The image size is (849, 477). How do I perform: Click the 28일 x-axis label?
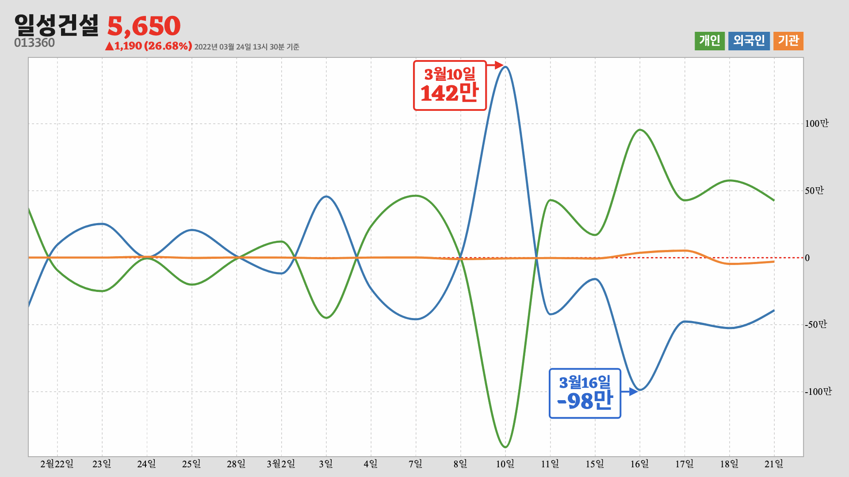237,464
